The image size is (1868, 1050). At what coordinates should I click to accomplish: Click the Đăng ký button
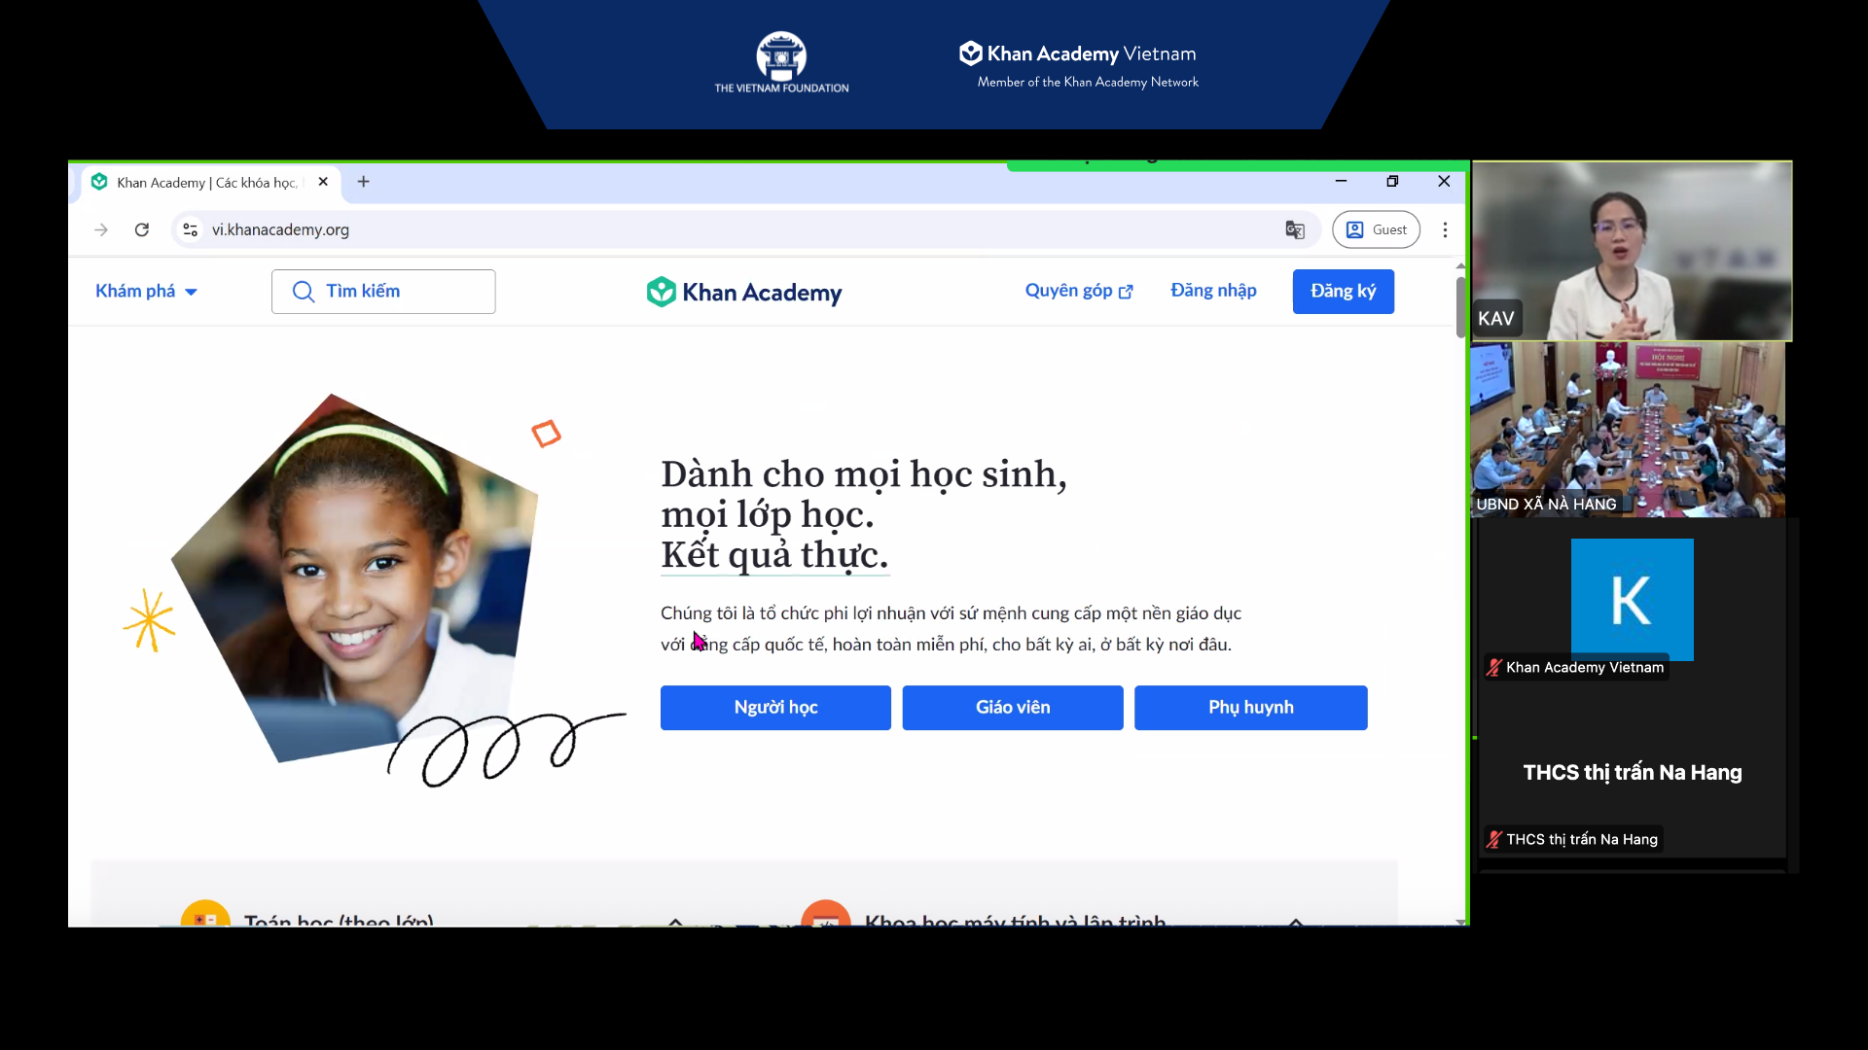(1343, 291)
